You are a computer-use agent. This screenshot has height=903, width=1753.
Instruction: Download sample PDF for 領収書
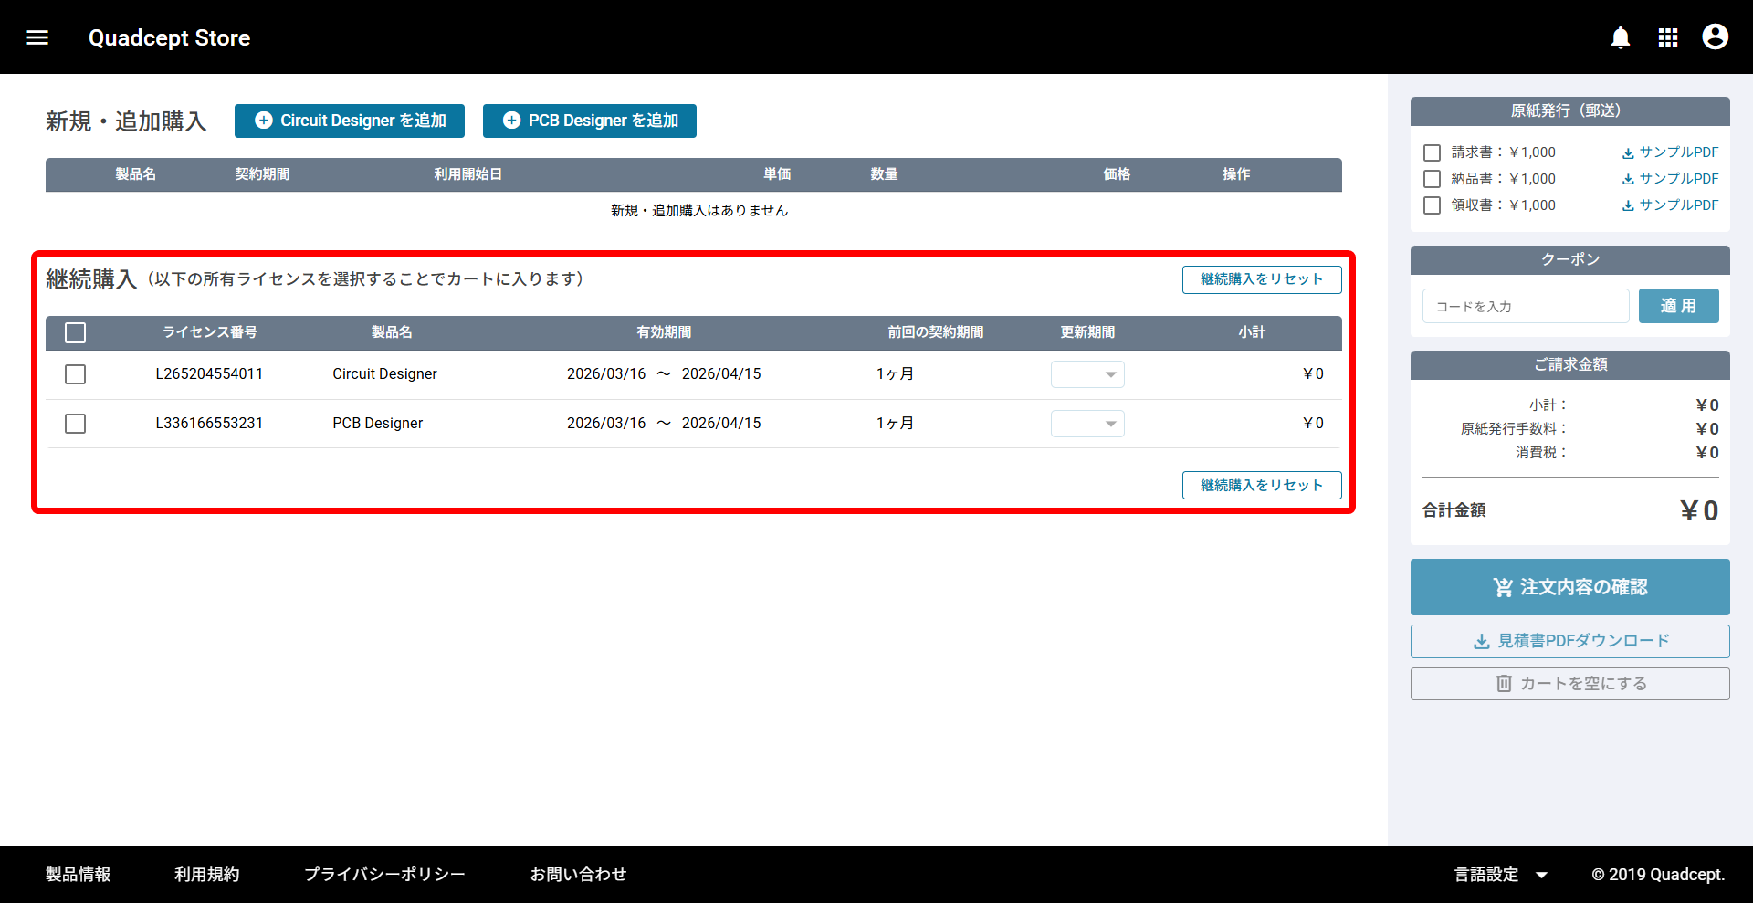tap(1670, 205)
